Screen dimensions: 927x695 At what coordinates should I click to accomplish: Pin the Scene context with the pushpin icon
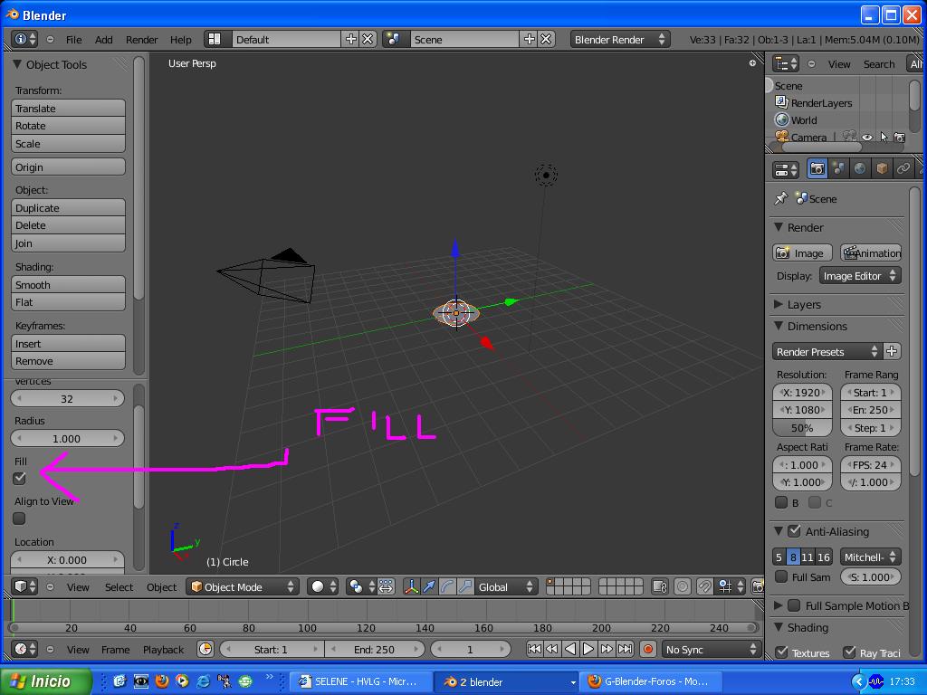point(781,199)
